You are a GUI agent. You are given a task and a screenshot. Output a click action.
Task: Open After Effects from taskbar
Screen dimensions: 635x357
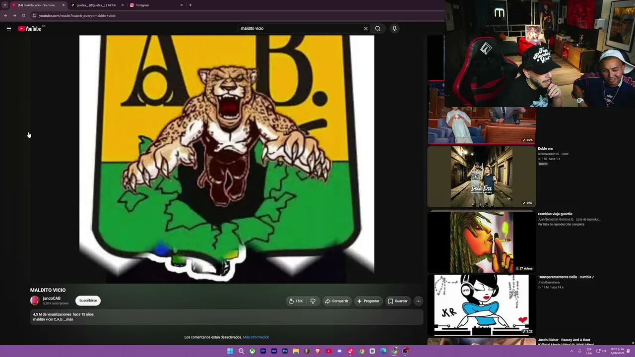(x=274, y=351)
